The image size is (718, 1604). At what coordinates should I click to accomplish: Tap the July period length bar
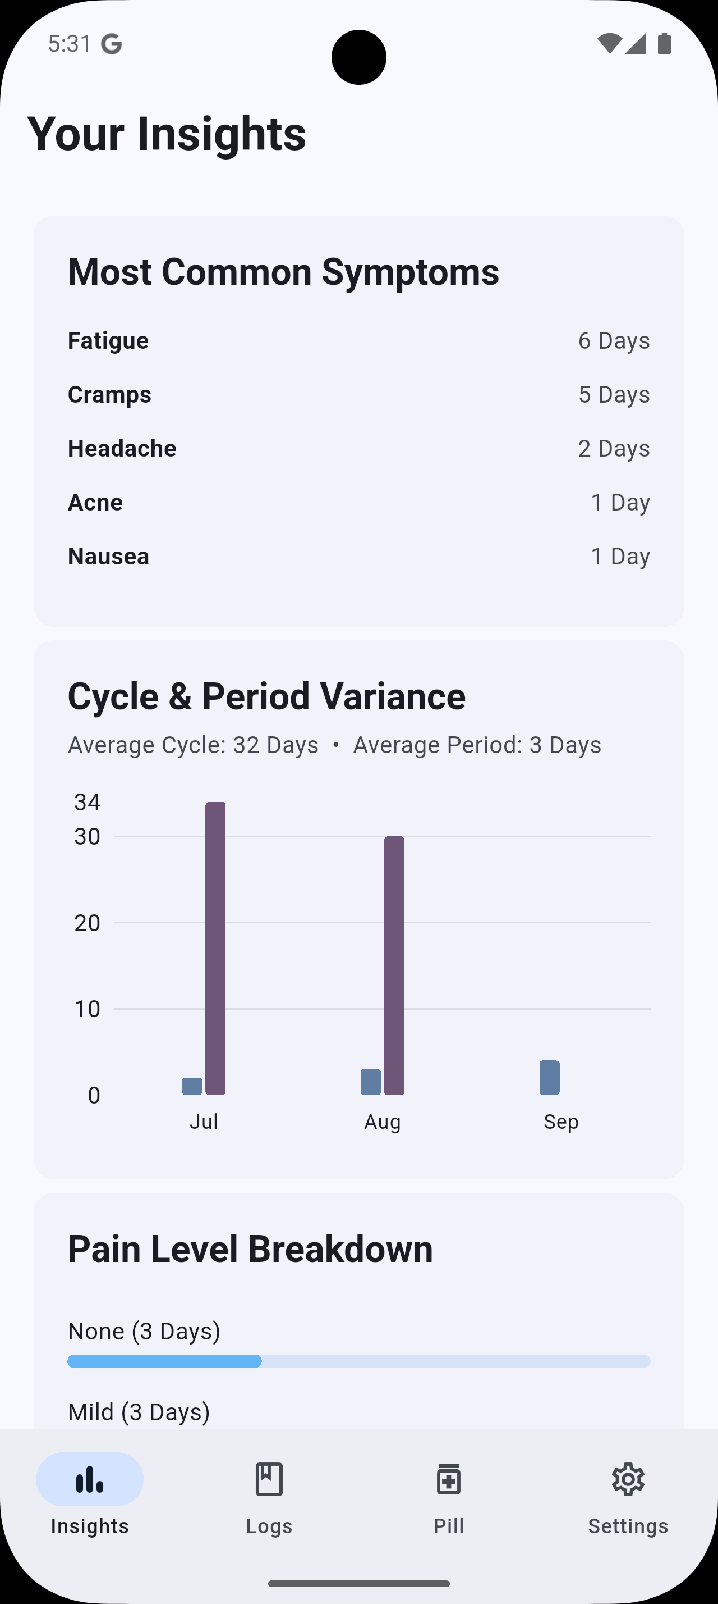191,1086
